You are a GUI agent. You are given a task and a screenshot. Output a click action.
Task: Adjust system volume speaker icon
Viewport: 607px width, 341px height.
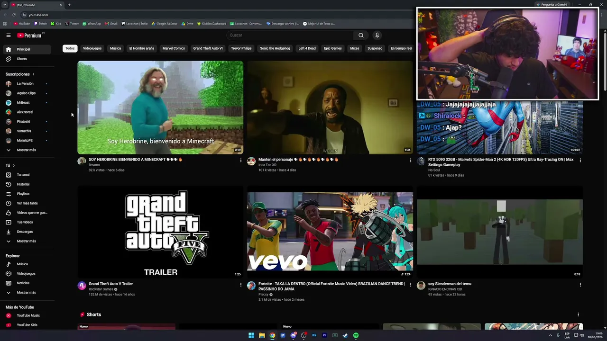click(582, 335)
